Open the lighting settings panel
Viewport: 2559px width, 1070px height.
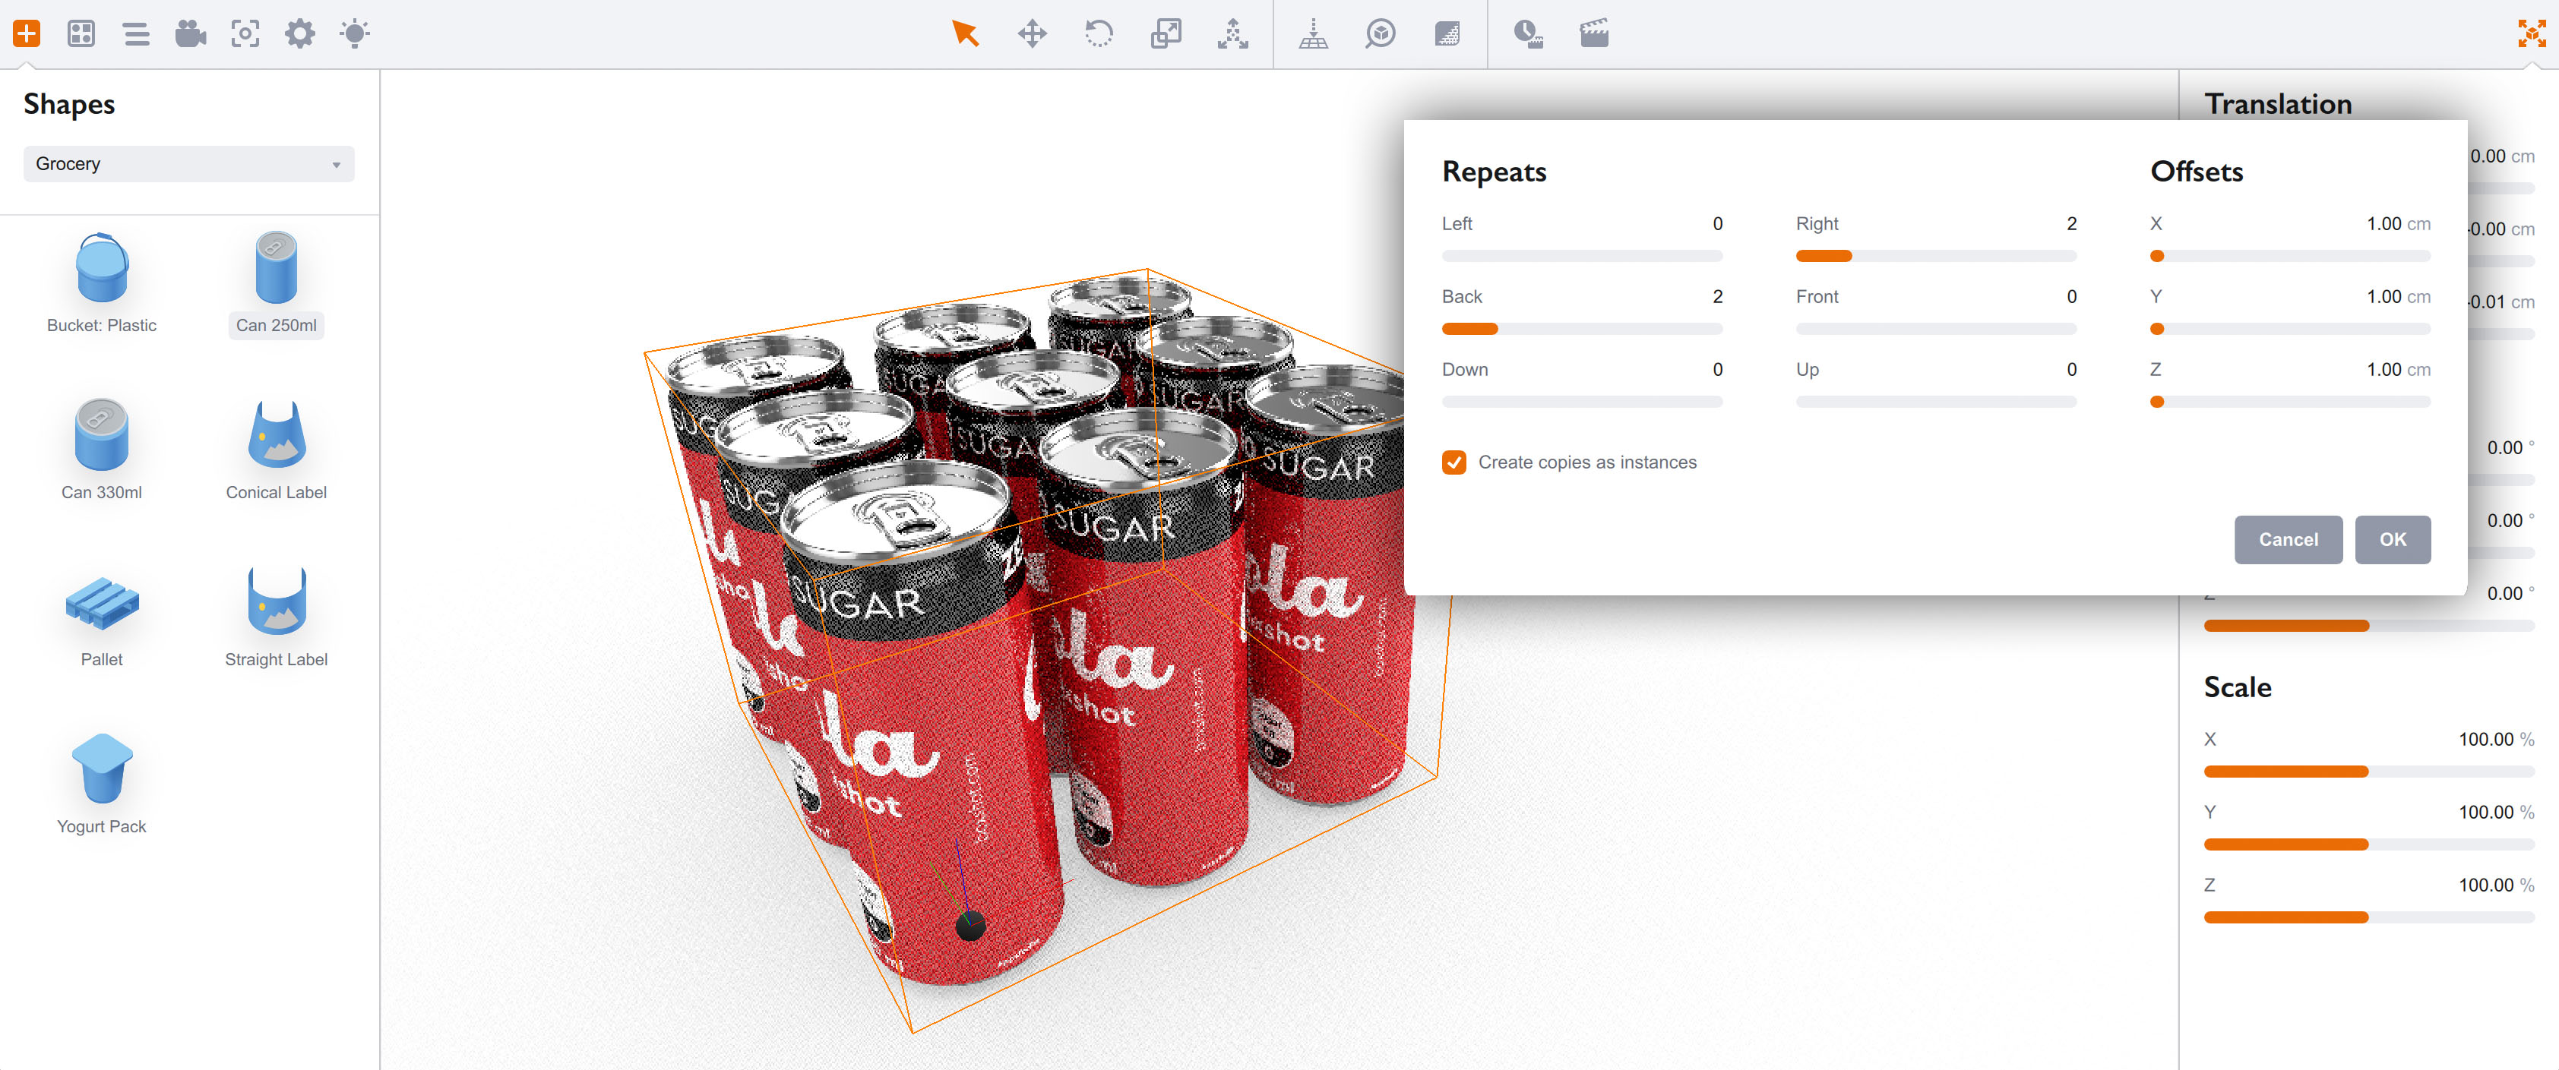coord(353,33)
